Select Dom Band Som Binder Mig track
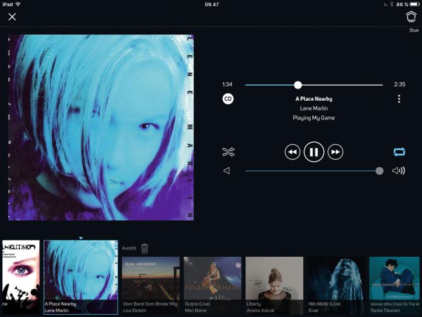Viewport: 422px width, 317px height. (x=151, y=285)
